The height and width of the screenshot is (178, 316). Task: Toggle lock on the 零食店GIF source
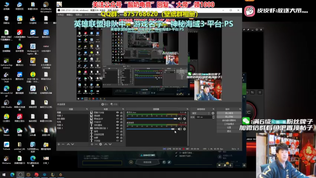[121, 119]
